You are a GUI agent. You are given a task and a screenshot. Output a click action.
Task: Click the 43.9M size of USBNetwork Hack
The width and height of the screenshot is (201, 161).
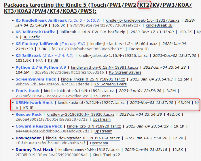point(184,103)
